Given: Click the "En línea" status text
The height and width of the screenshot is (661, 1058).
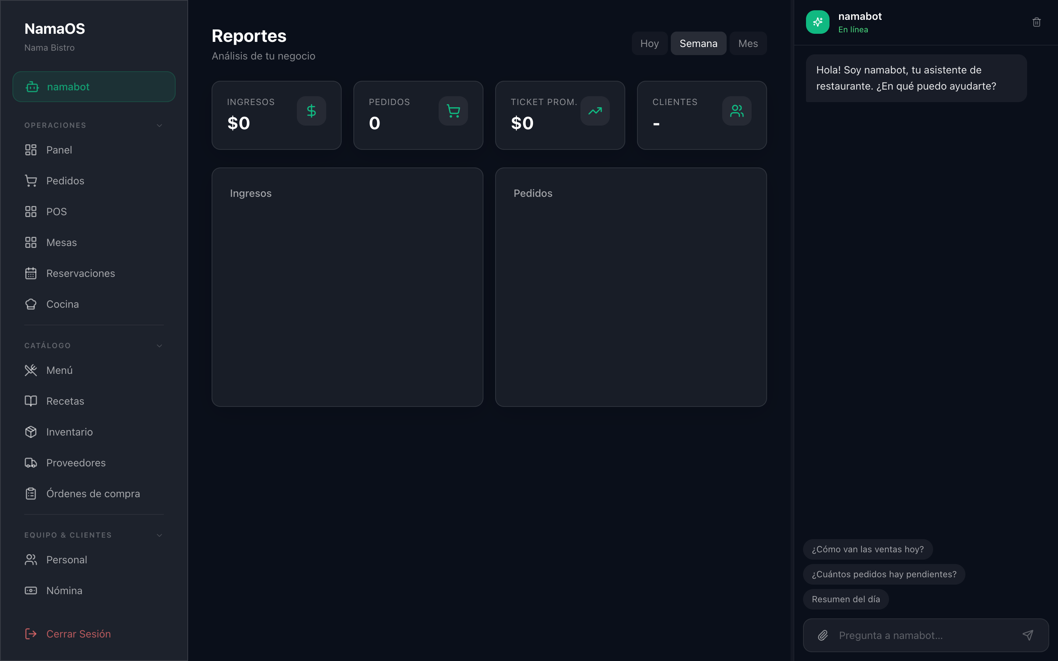Looking at the screenshot, I should (x=853, y=29).
